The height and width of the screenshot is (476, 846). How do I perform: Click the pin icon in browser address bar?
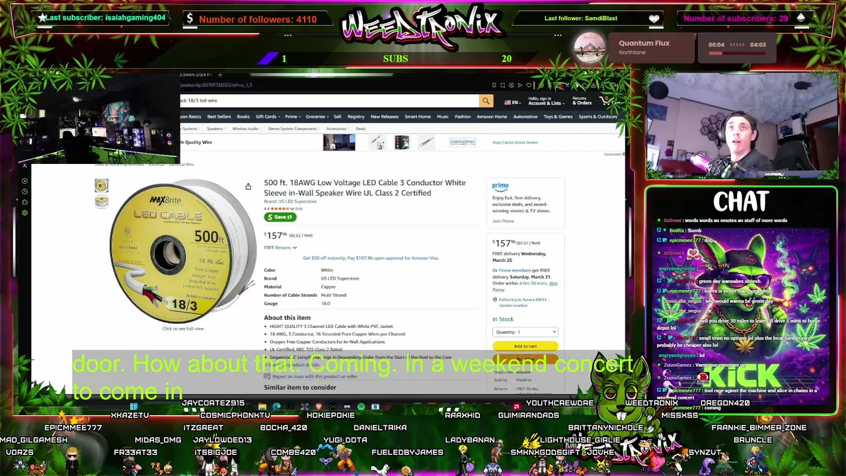[494, 85]
